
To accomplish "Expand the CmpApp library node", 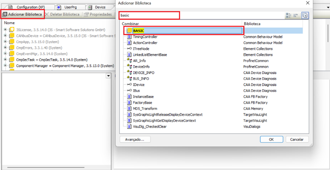I will 5,42.
